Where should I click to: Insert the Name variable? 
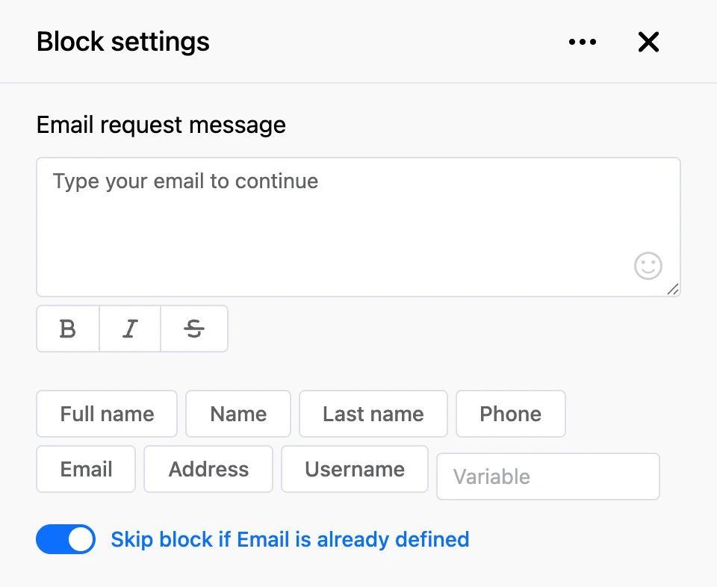pos(238,414)
